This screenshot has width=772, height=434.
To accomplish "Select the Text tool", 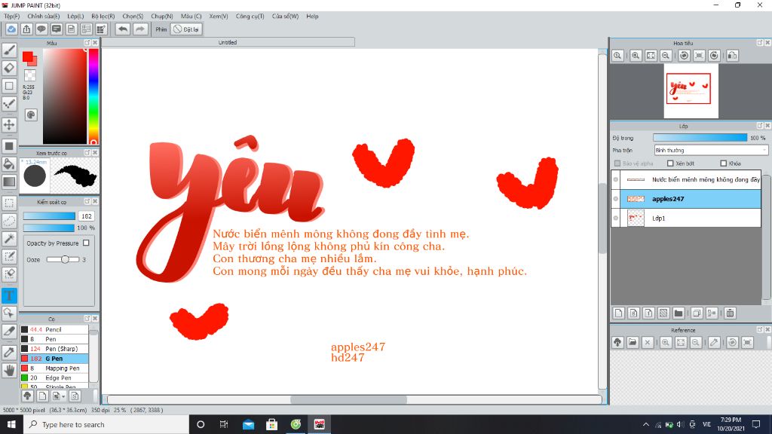I will (9, 295).
